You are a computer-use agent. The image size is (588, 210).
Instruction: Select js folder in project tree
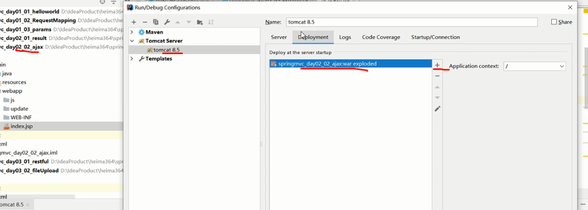(x=12, y=100)
